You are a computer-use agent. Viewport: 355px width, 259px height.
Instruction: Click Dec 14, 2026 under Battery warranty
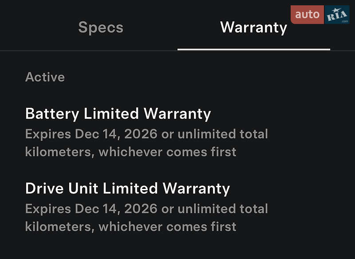click(116, 134)
